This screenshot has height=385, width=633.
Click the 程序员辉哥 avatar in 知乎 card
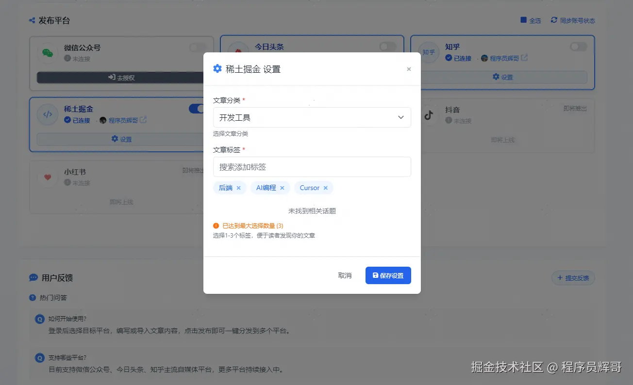tap(484, 58)
